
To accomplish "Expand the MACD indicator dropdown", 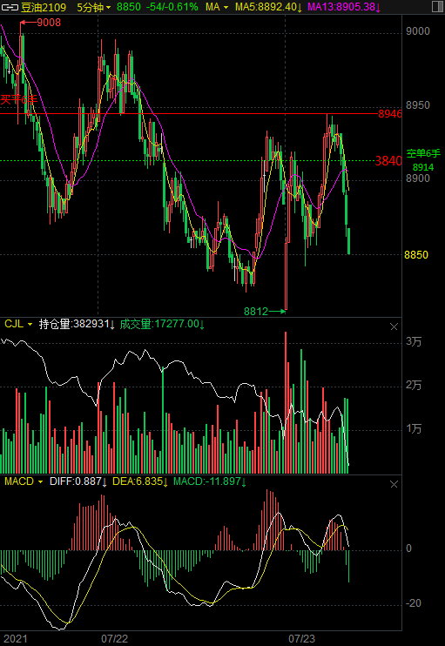I will pyautogui.click(x=24, y=481).
